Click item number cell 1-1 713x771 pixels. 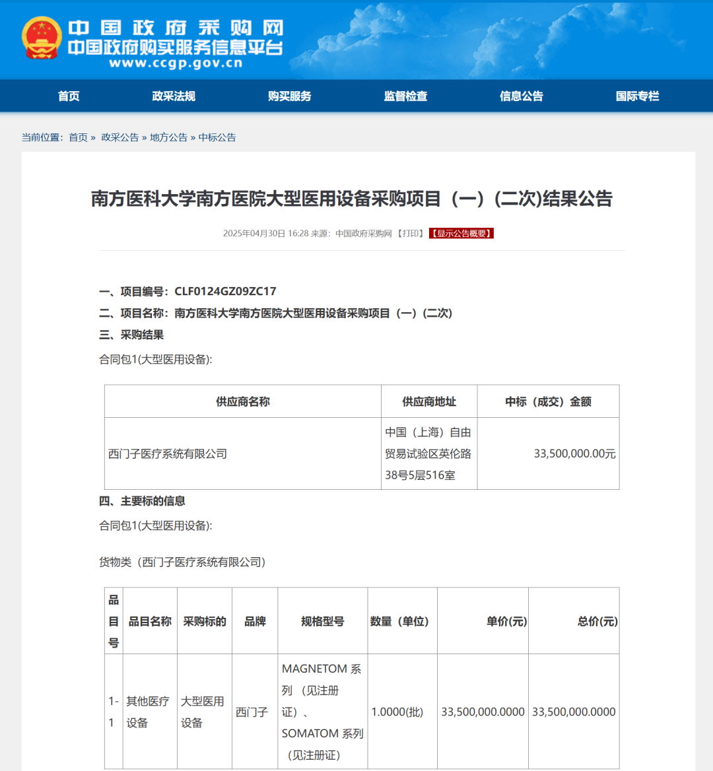click(x=114, y=712)
